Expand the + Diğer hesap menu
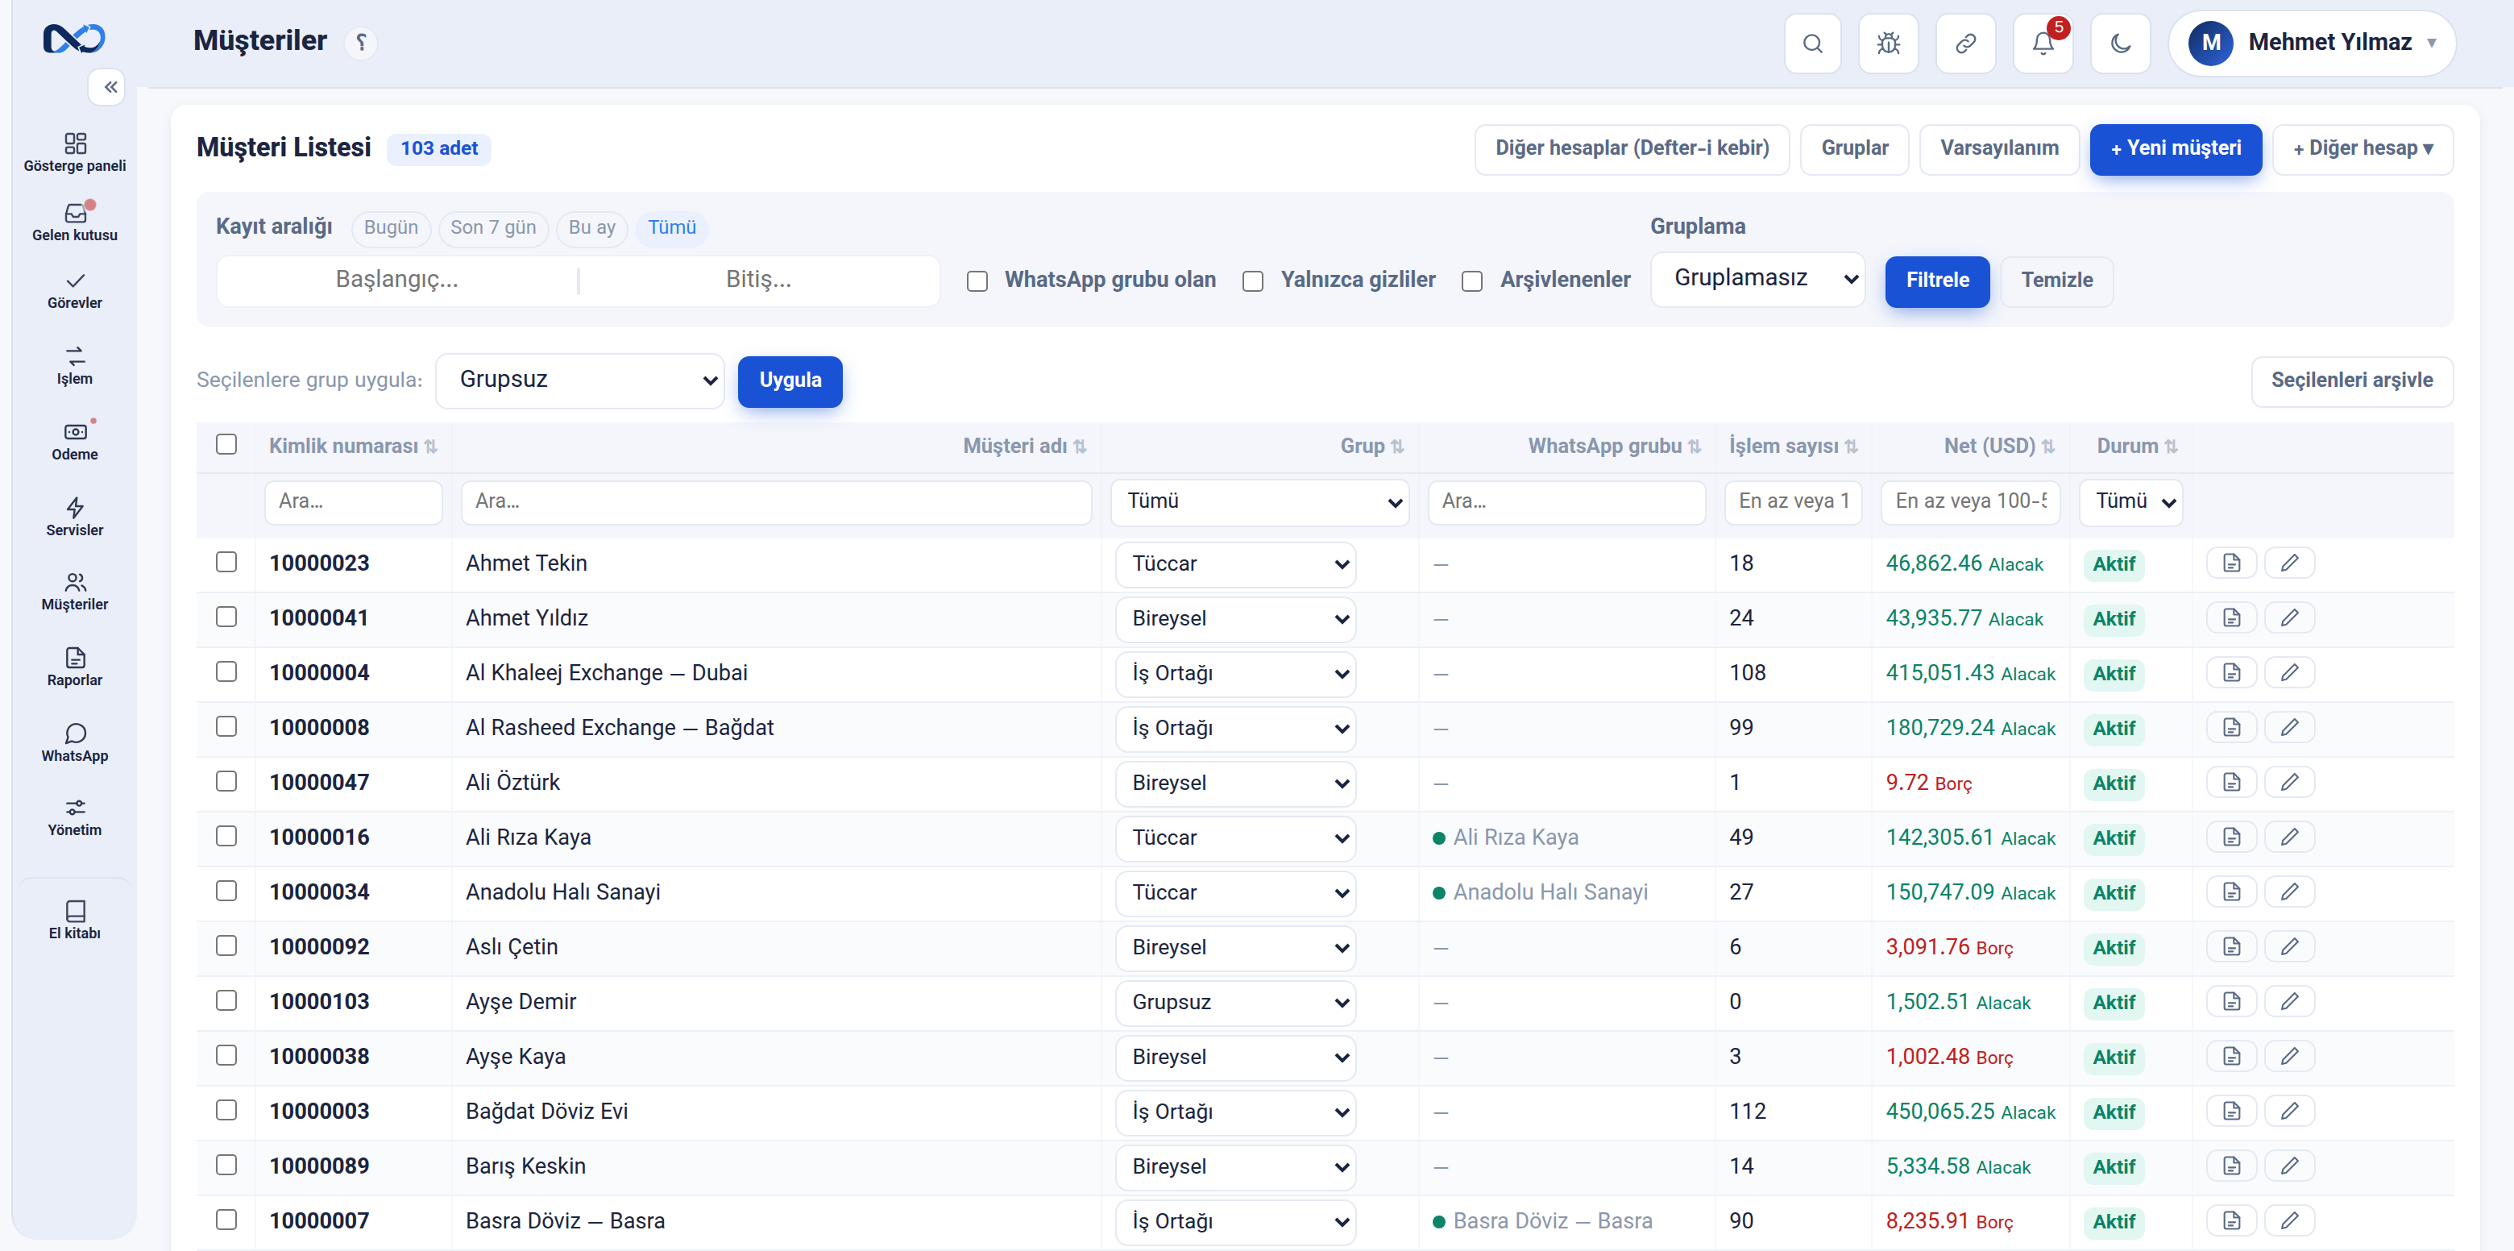This screenshot has height=1251, width=2514. pos(2363,148)
